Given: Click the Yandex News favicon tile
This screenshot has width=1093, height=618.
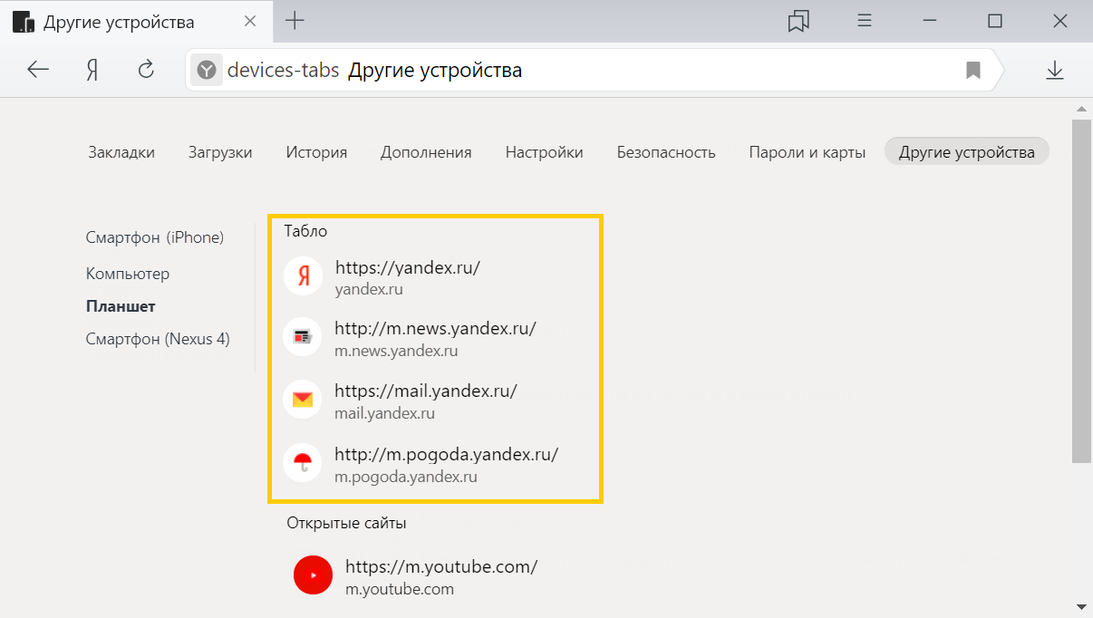Looking at the screenshot, I should 303,338.
